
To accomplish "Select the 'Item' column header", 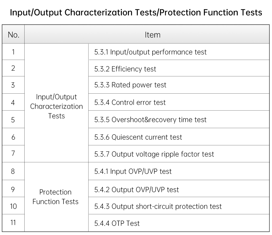I will click(x=153, y=34).
